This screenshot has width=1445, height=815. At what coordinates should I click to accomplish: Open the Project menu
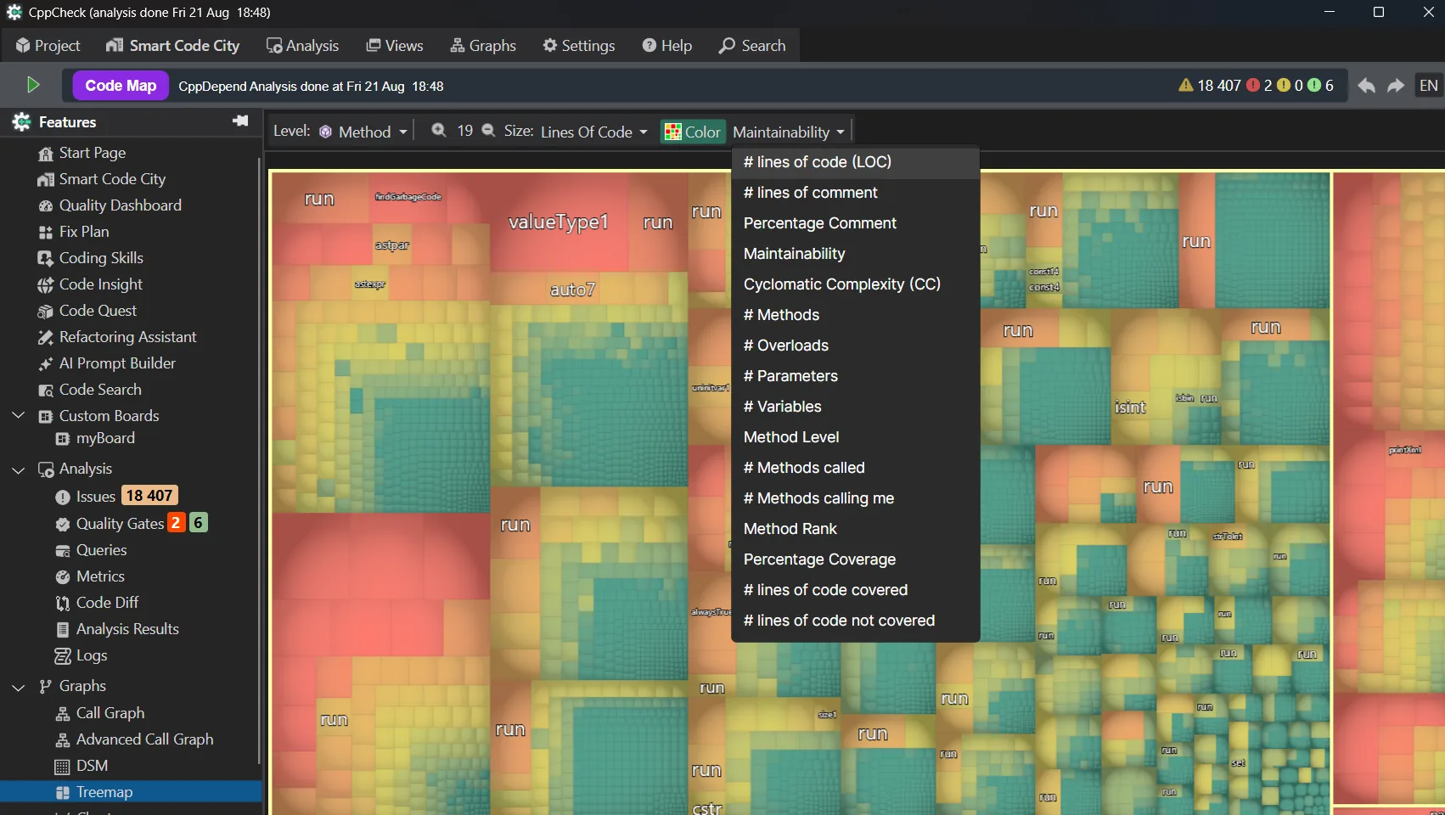click(48, 46)
